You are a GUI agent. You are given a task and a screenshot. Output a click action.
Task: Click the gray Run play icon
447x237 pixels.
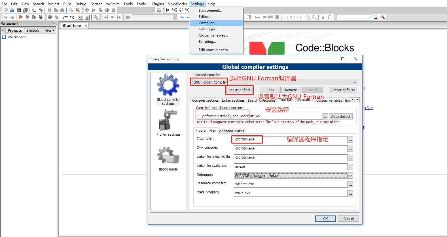coord(94,10)
